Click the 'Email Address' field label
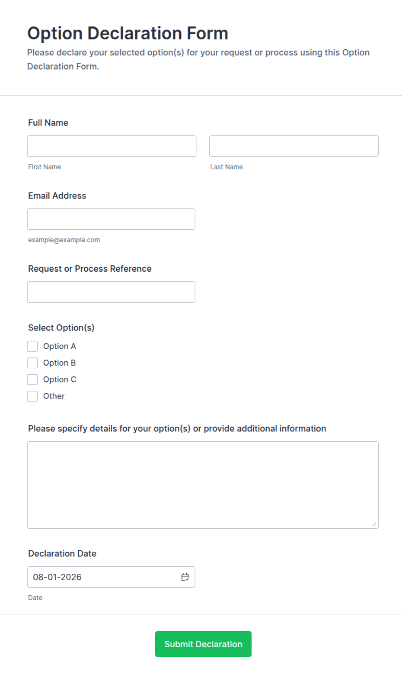The height and width of the screenshot is (678, 402). coord(57,196)
